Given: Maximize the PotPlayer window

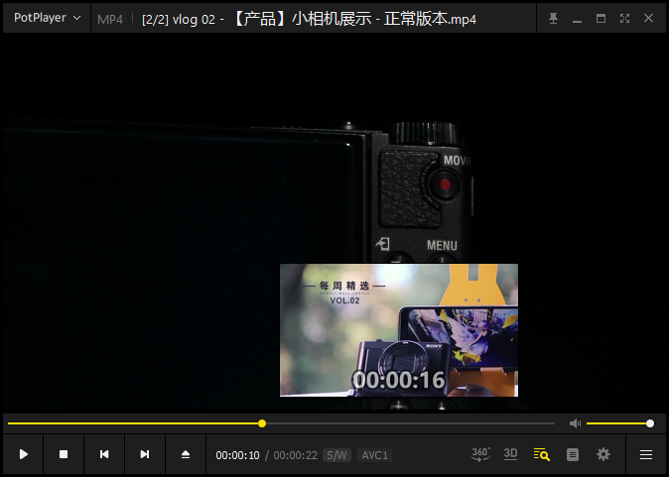Looking at the screenshot, I should pyautogui.click(x=601, y=18).
